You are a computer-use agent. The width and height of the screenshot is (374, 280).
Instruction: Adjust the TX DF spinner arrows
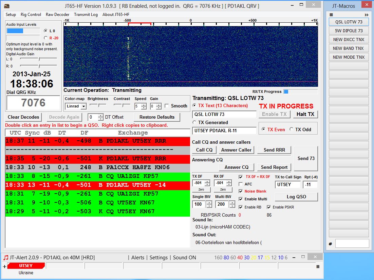(x=207, y=183)
